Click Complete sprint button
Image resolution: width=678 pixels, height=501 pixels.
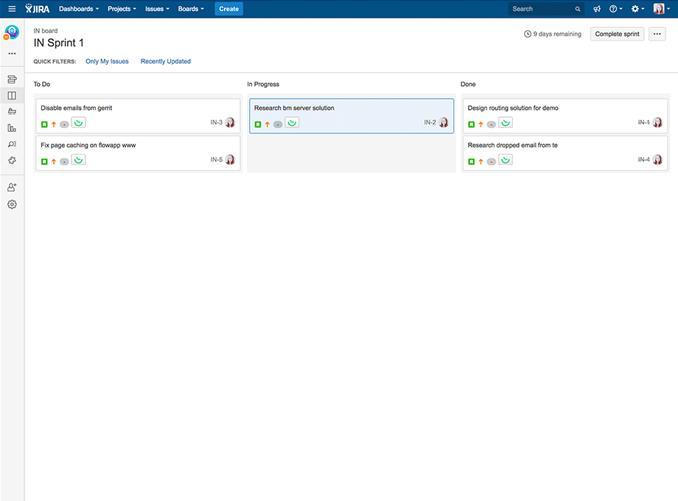pos(617,34)
